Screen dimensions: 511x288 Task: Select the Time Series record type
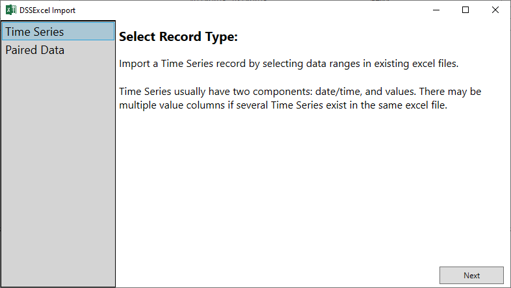(x=59, y=31)
